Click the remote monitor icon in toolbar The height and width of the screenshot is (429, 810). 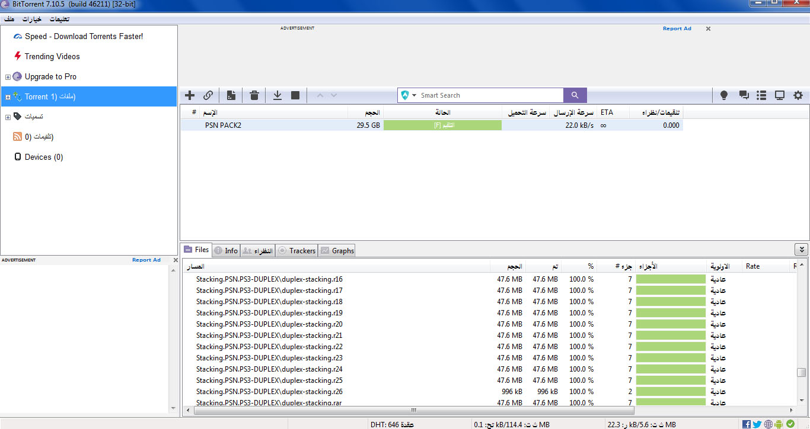(x=780, y=95)
